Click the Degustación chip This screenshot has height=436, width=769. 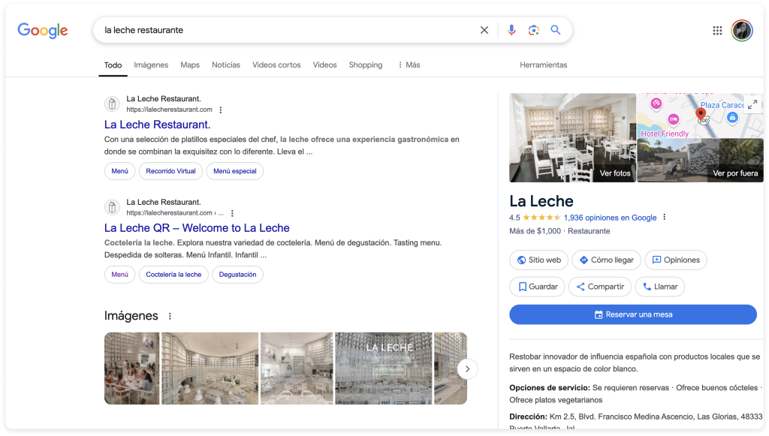tap(237, 275)
